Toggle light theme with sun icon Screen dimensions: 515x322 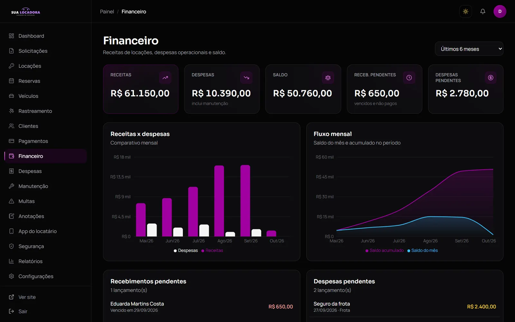click(465, 12)
